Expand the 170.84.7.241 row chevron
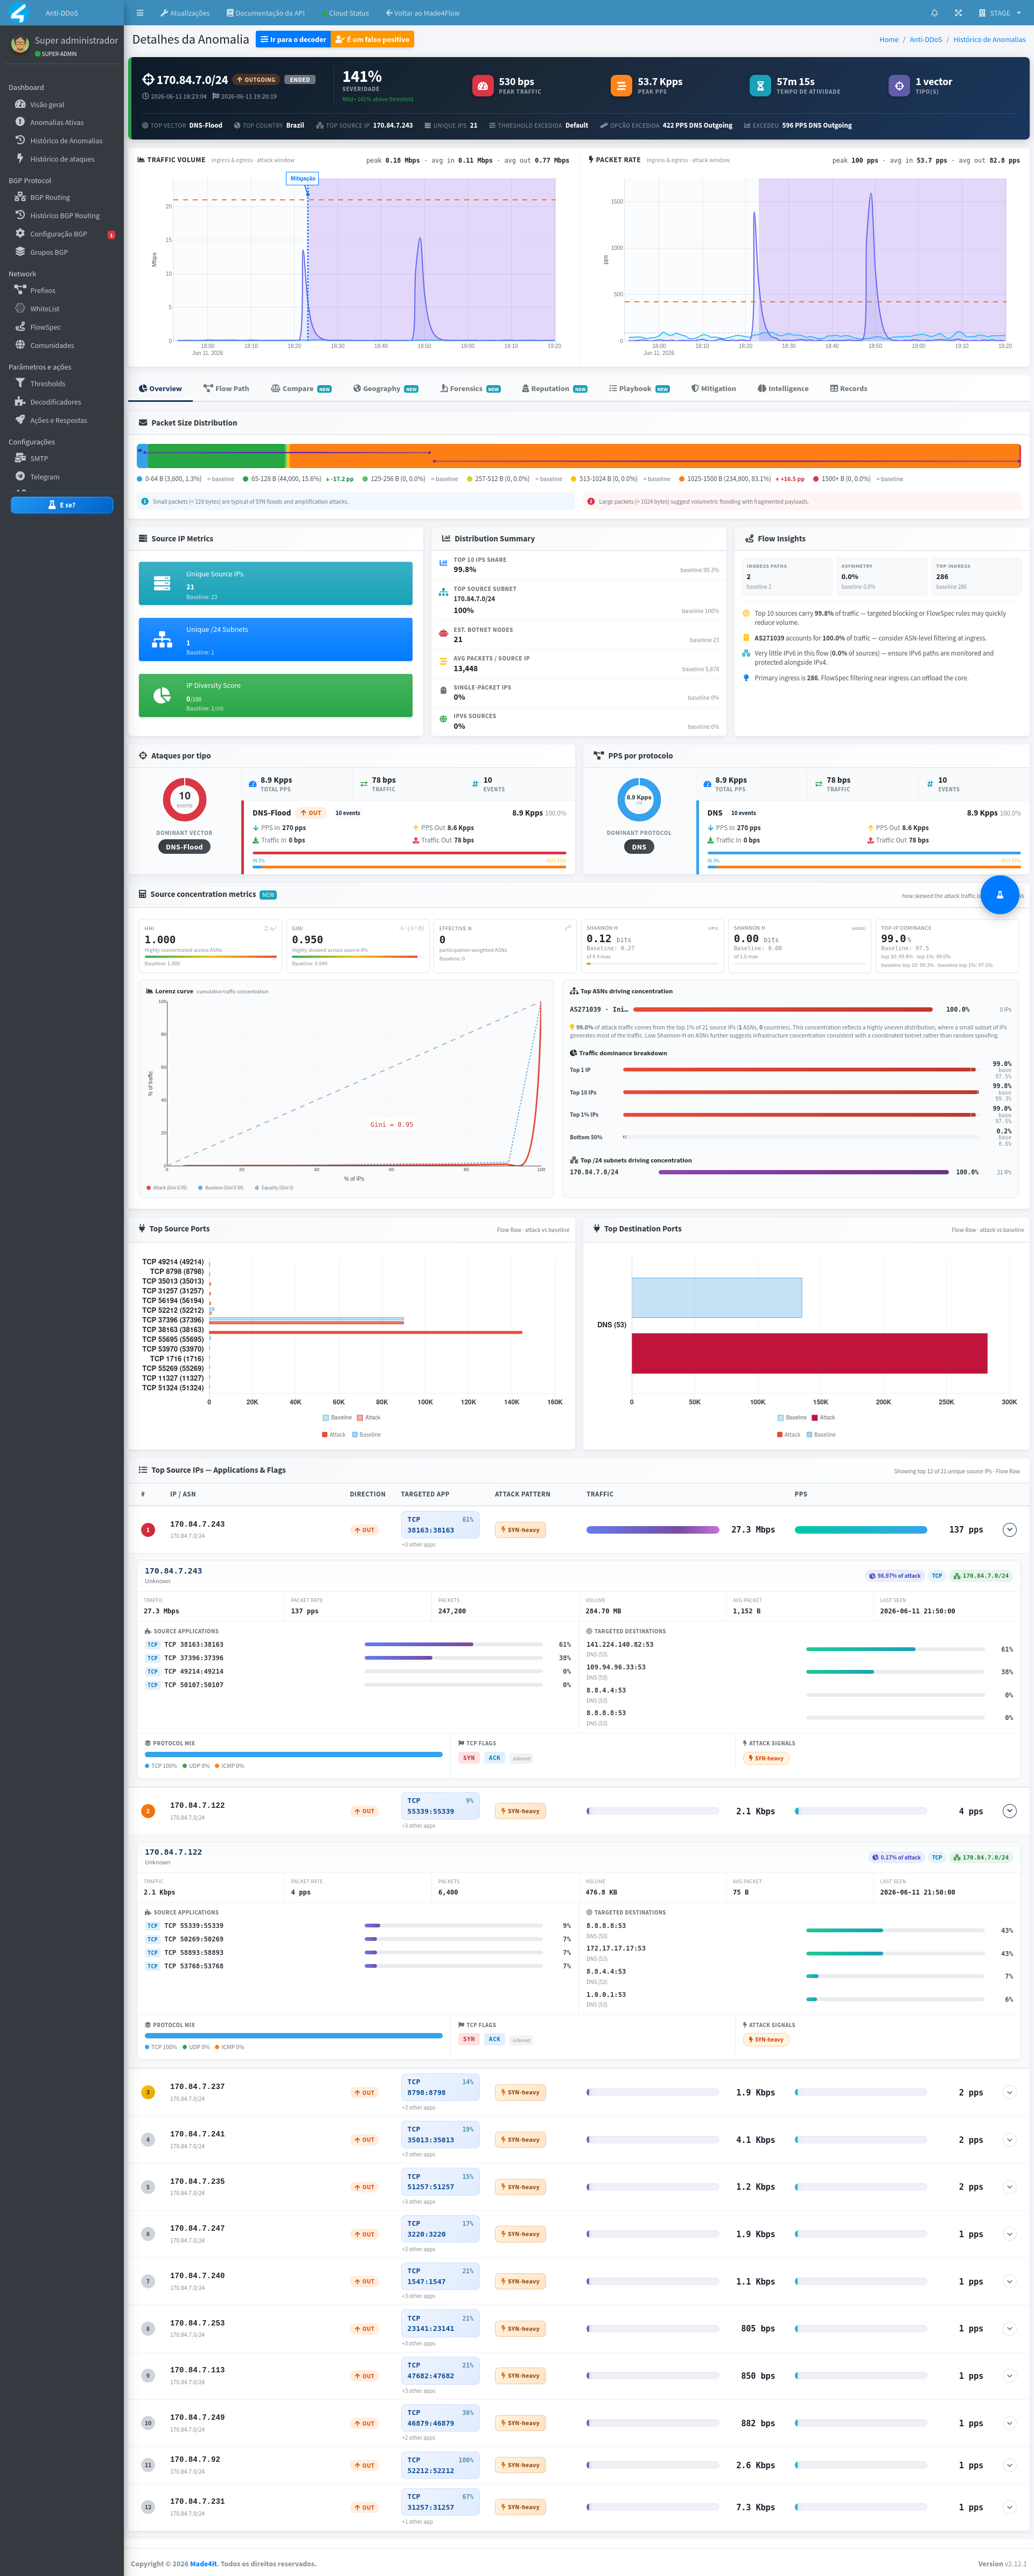This screenshot has height=2576, width=1034. click(1009, 2140)
